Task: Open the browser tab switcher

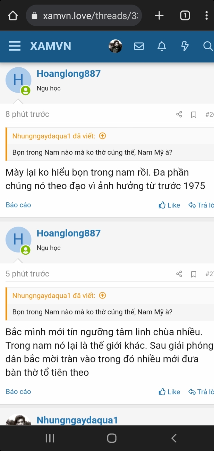Action: tap(185, 15)
